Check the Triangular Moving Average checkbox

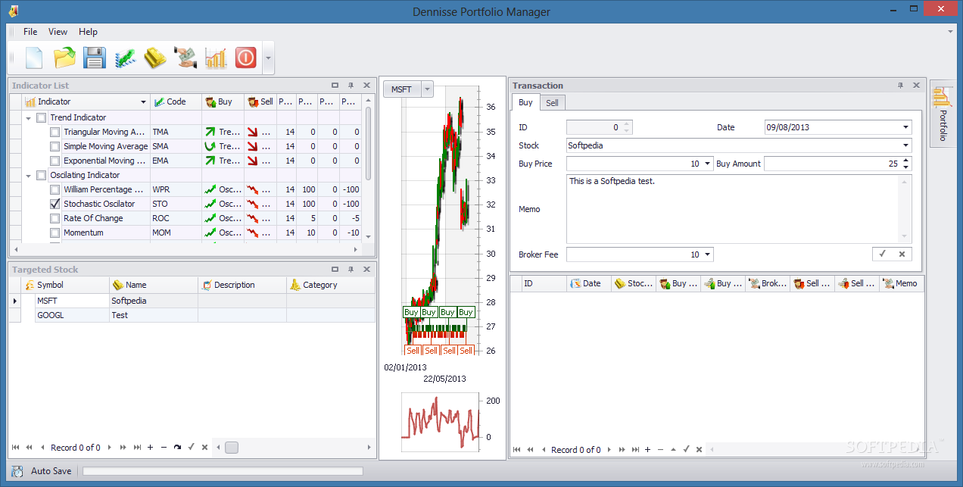pos(55,132)
